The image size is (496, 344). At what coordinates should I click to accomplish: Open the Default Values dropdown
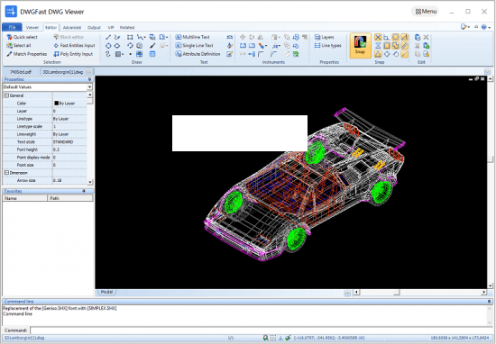[89, 86]
